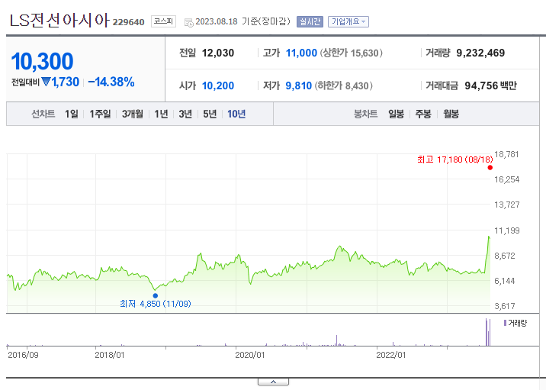The width and height of the screenshot is (546, 390).
Task: Click the 11,199 price axis label
Action: 506,230
